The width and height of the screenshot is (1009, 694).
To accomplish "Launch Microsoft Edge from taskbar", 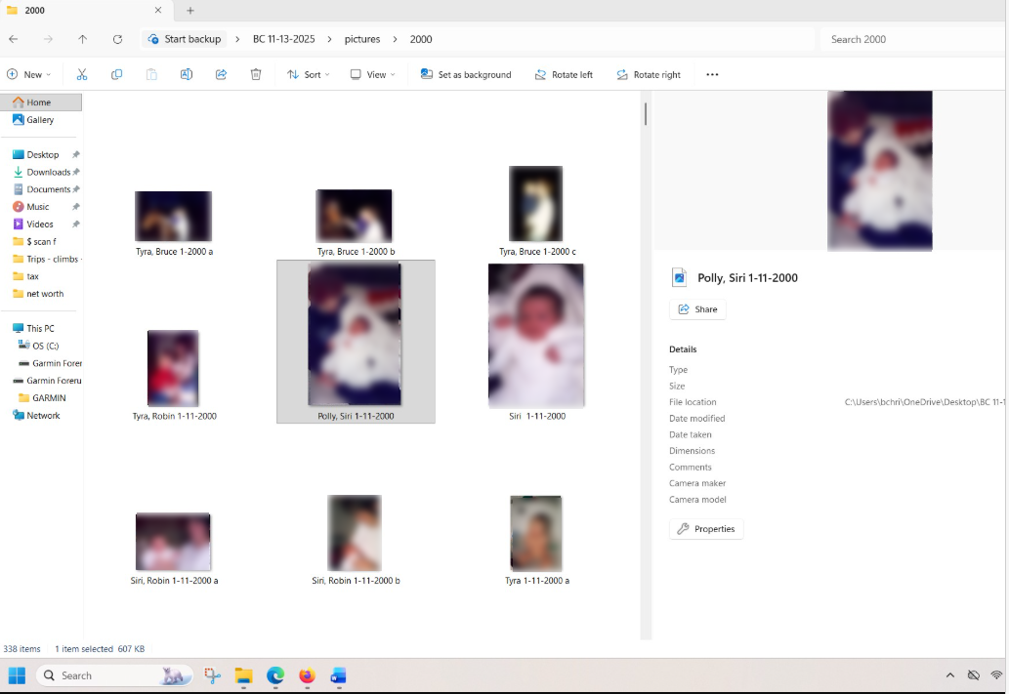I will pyautogui.click(x=275, y=675).
